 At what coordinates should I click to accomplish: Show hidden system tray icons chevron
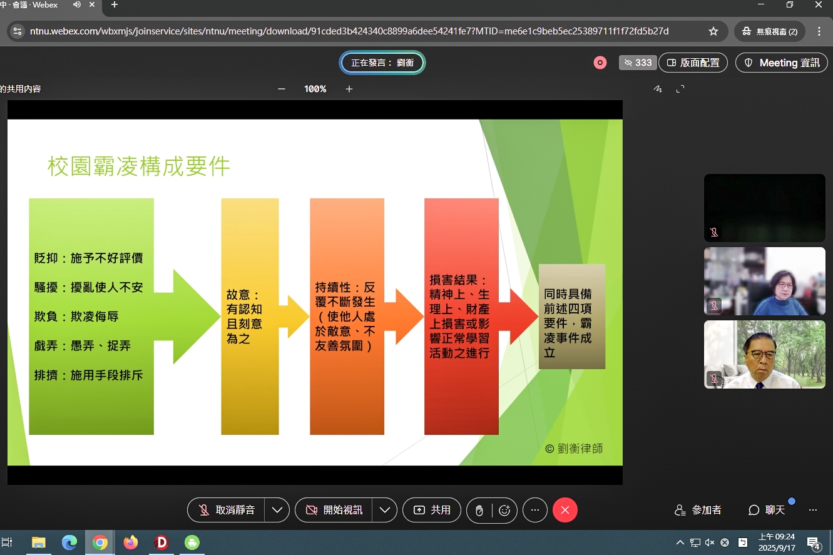point(680,542)
